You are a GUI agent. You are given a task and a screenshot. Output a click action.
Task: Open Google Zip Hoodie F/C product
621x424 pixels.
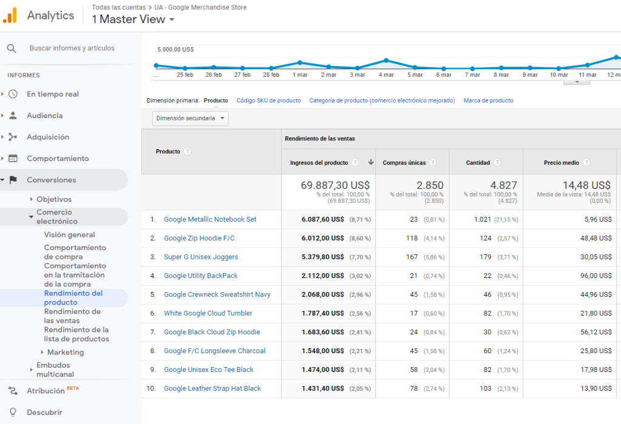tap(199, 238)
